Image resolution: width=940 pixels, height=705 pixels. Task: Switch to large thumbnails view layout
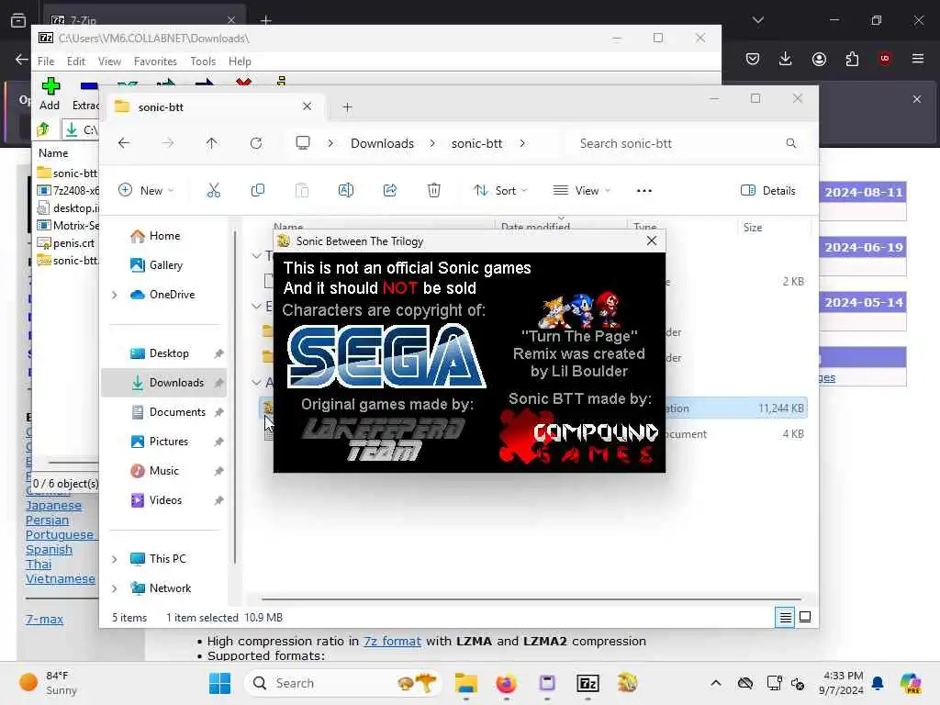[x=805, y=617]
